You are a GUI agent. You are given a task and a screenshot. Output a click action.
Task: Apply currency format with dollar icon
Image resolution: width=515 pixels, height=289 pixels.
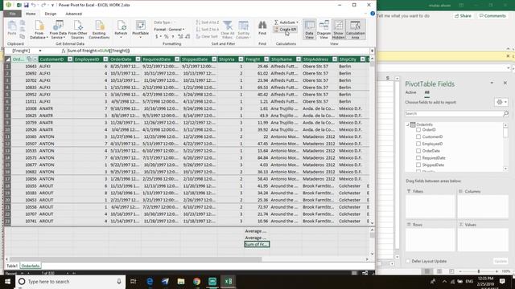click(157, 36)
